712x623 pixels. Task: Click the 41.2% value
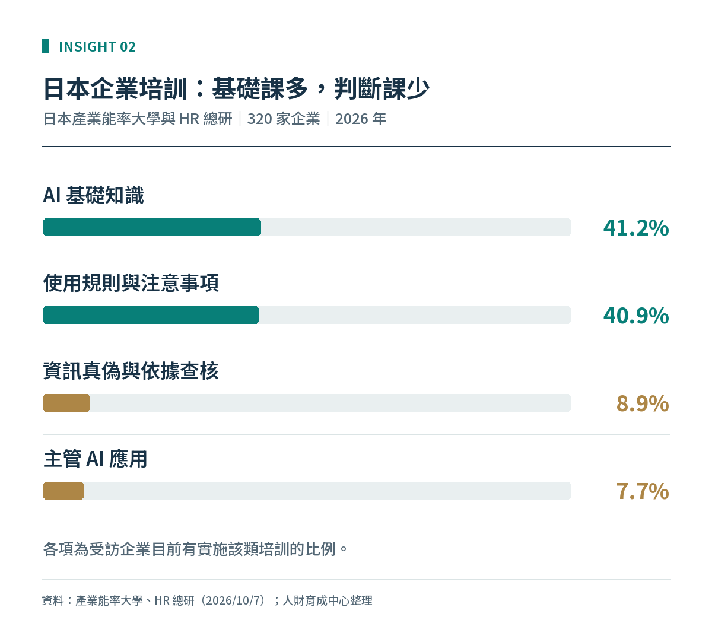pyautogui.click(x=636, y=228)
